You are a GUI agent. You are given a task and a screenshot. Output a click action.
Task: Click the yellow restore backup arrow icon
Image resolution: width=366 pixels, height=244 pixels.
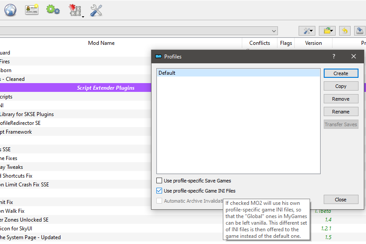coord(345,31)
